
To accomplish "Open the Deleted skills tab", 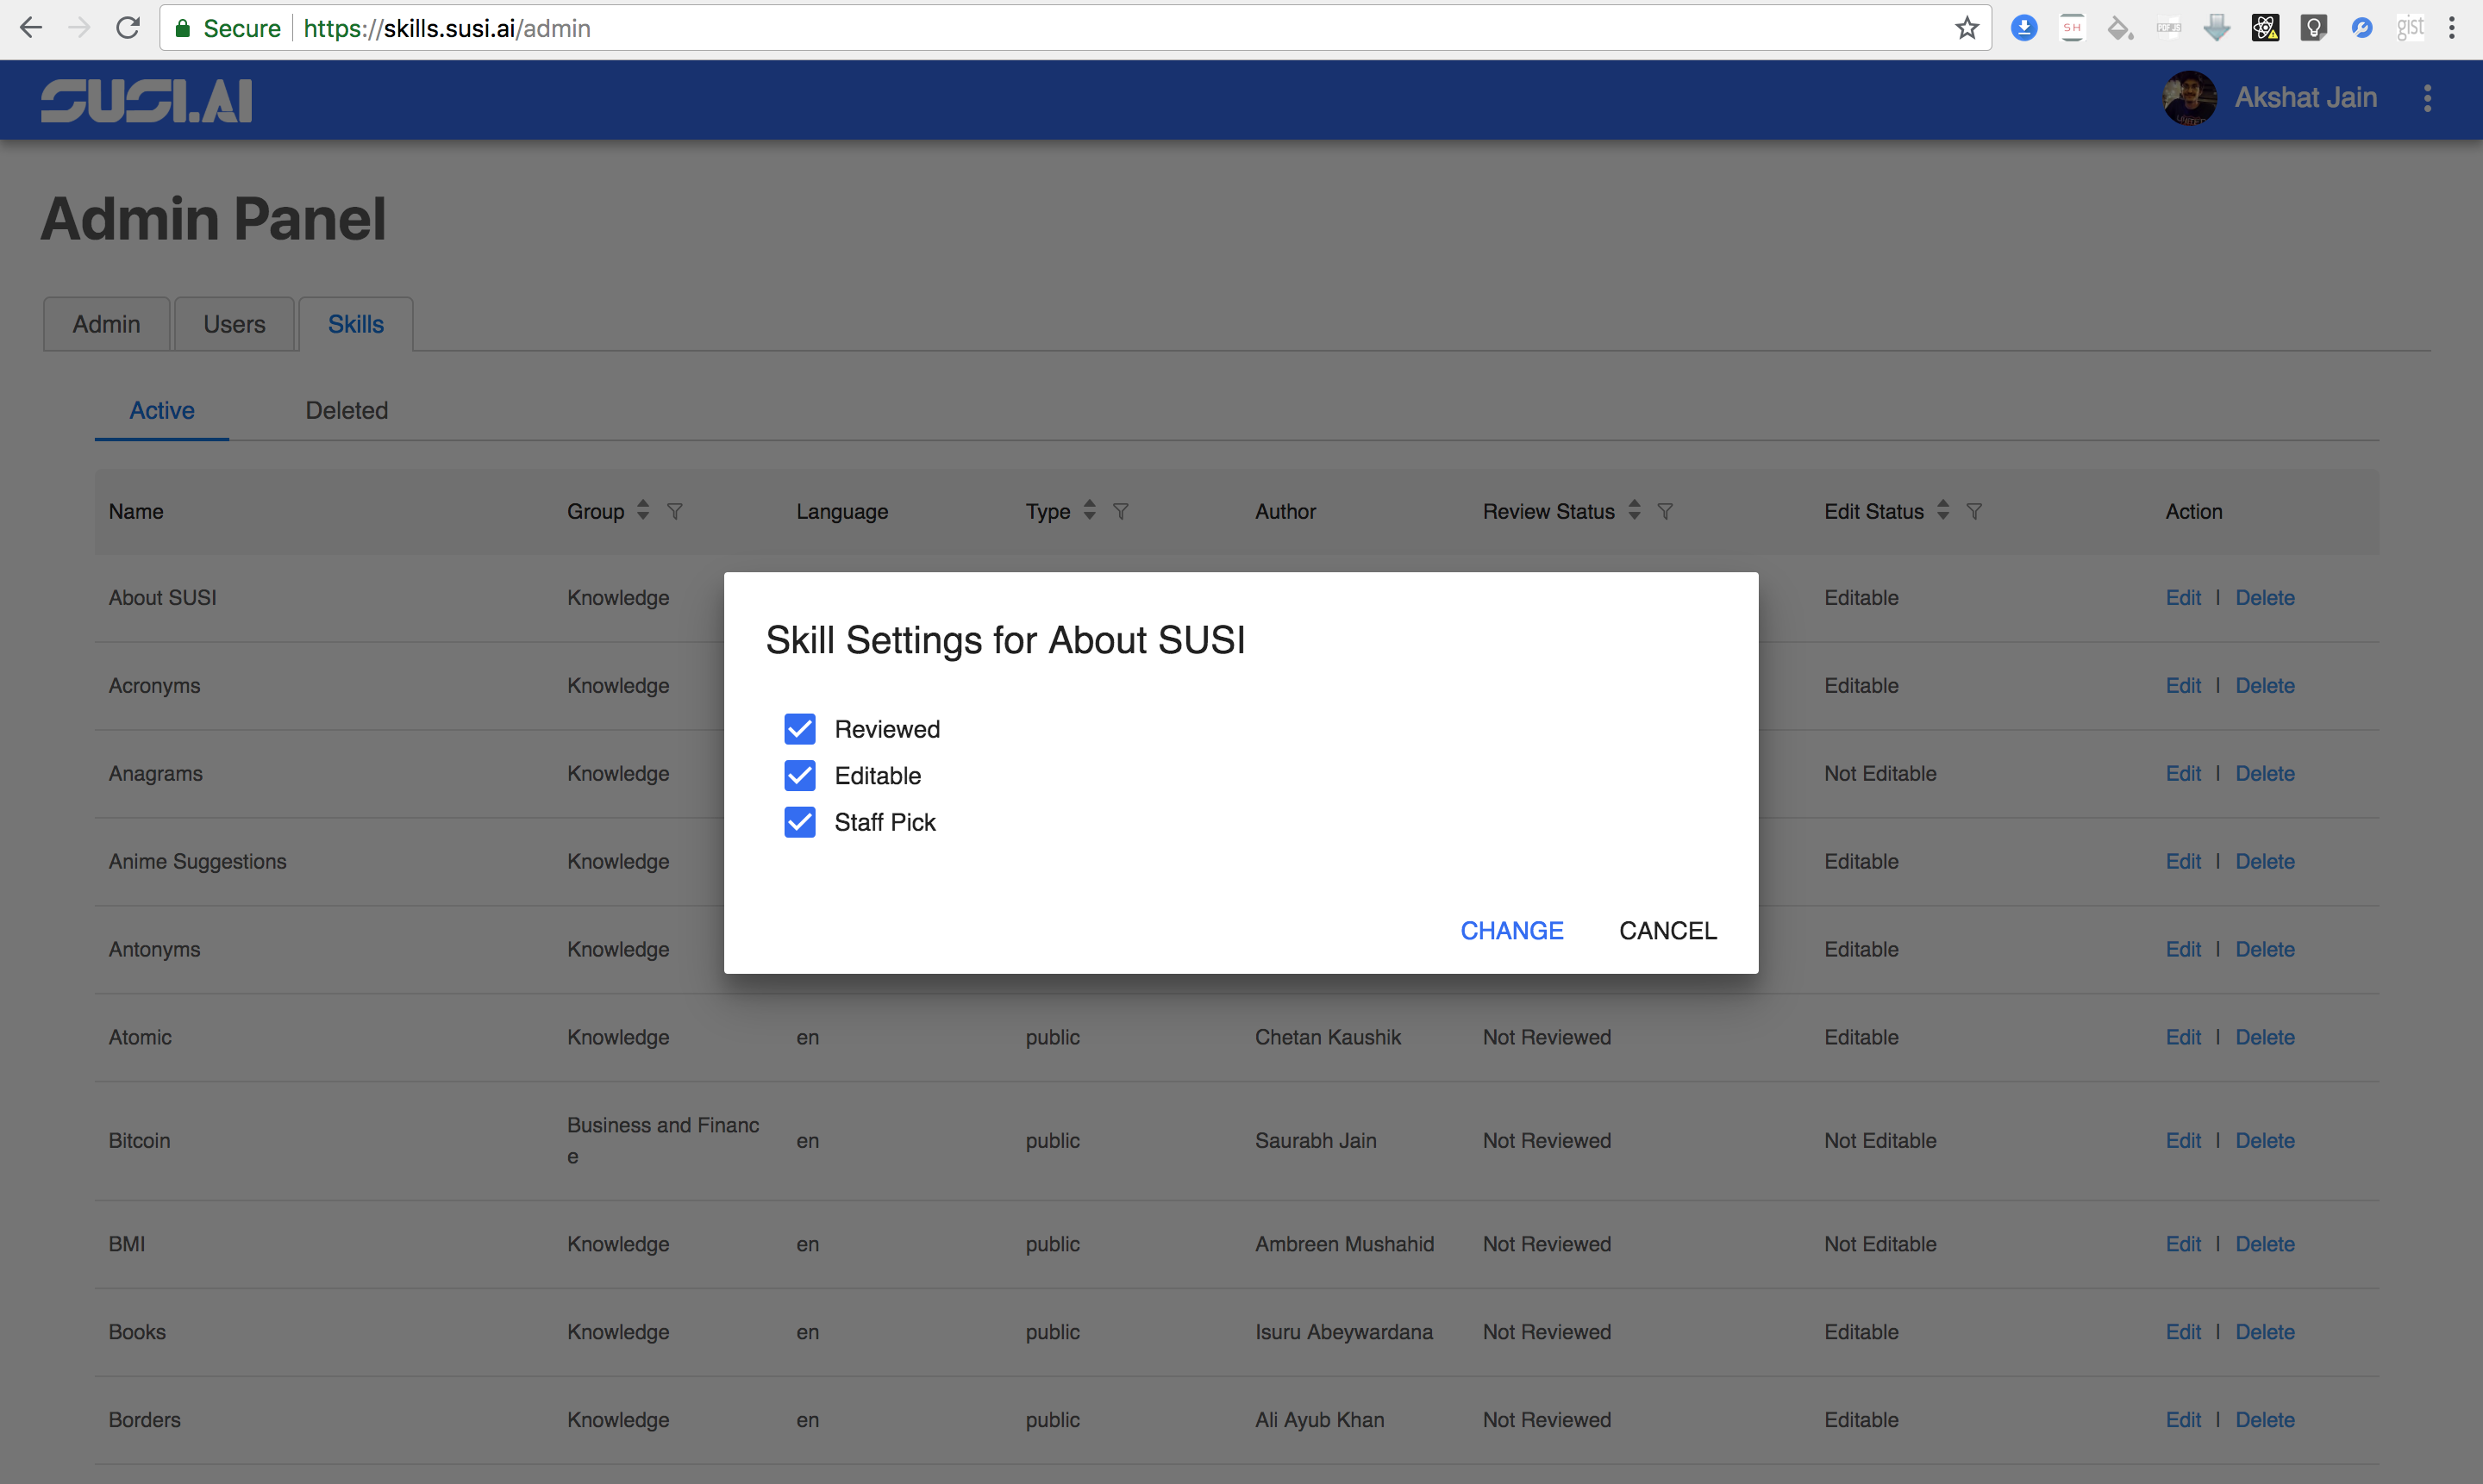I will 346,410.
